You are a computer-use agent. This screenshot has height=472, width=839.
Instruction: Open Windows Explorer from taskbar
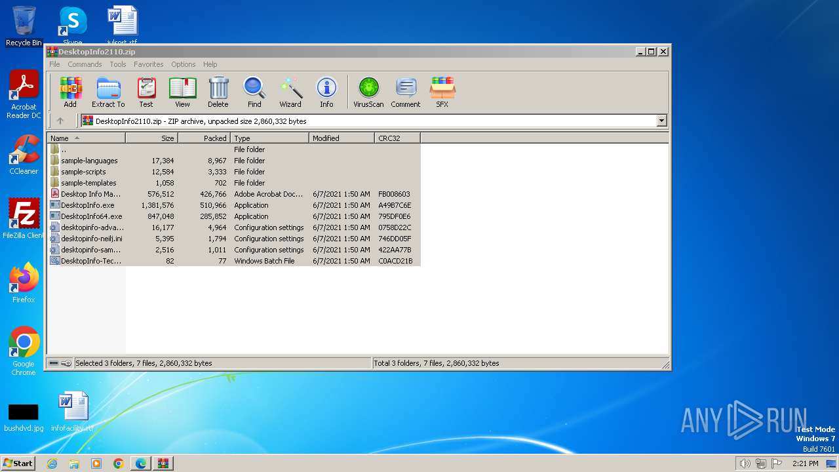[74, 463]
